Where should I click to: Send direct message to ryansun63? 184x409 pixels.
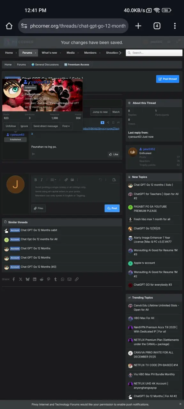pyautogui.click(x=46, y=126)
